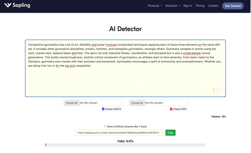Click the offline connection status bubble icon

tap(219, 90)
